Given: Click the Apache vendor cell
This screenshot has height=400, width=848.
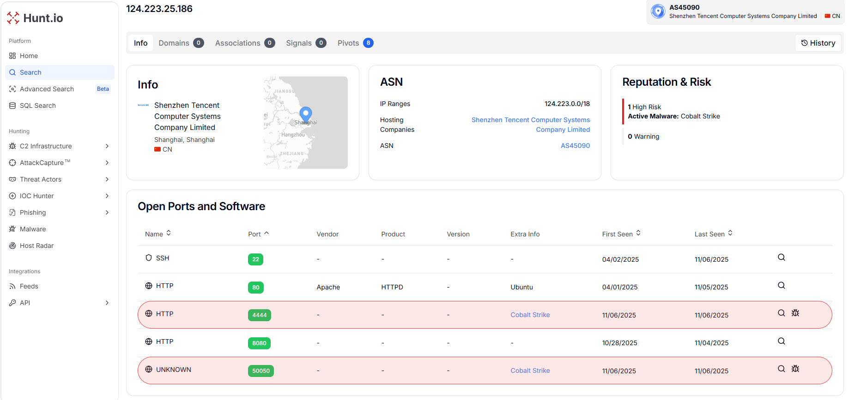Looking at the screenshot, I should coord(328,287).
